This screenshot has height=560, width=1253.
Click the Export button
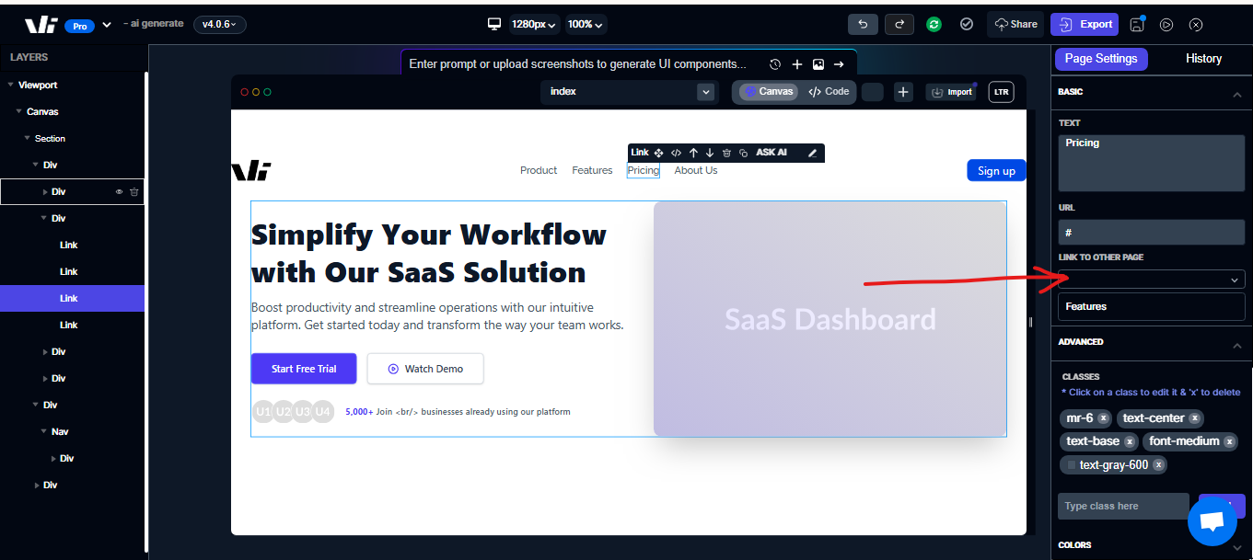coord(1085,25)
